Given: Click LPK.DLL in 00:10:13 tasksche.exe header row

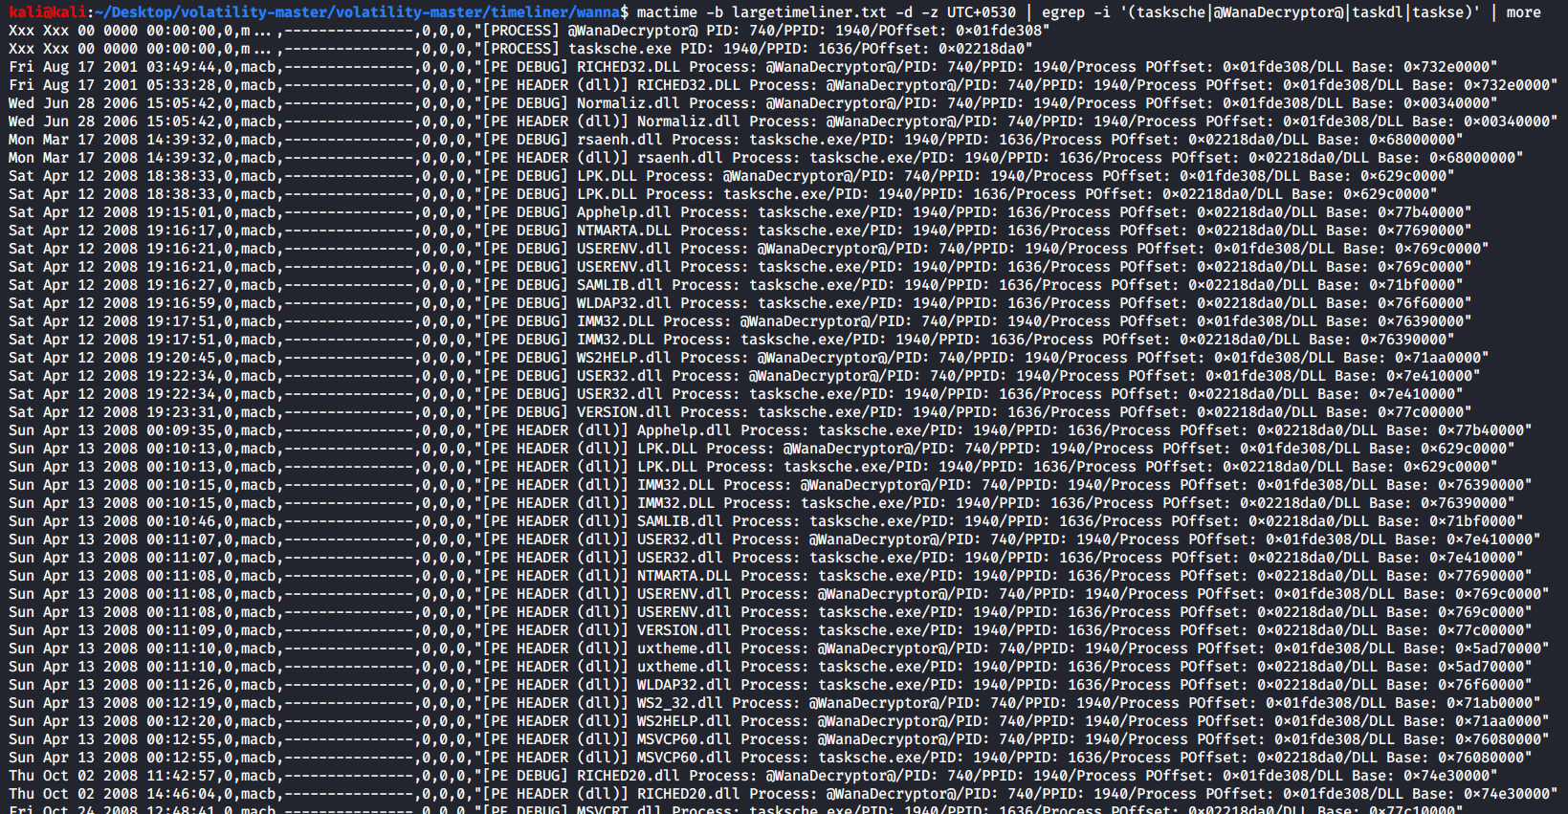Looking at the screenshot, I should tap(668, 466).
